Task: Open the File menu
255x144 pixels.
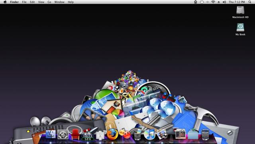Action: click(24, 2)
